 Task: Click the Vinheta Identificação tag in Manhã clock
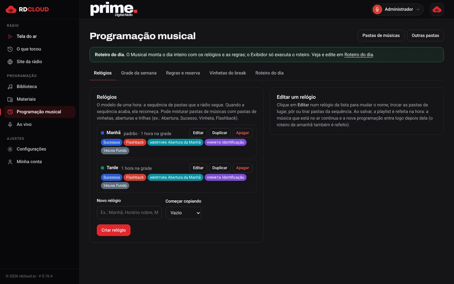225,142
